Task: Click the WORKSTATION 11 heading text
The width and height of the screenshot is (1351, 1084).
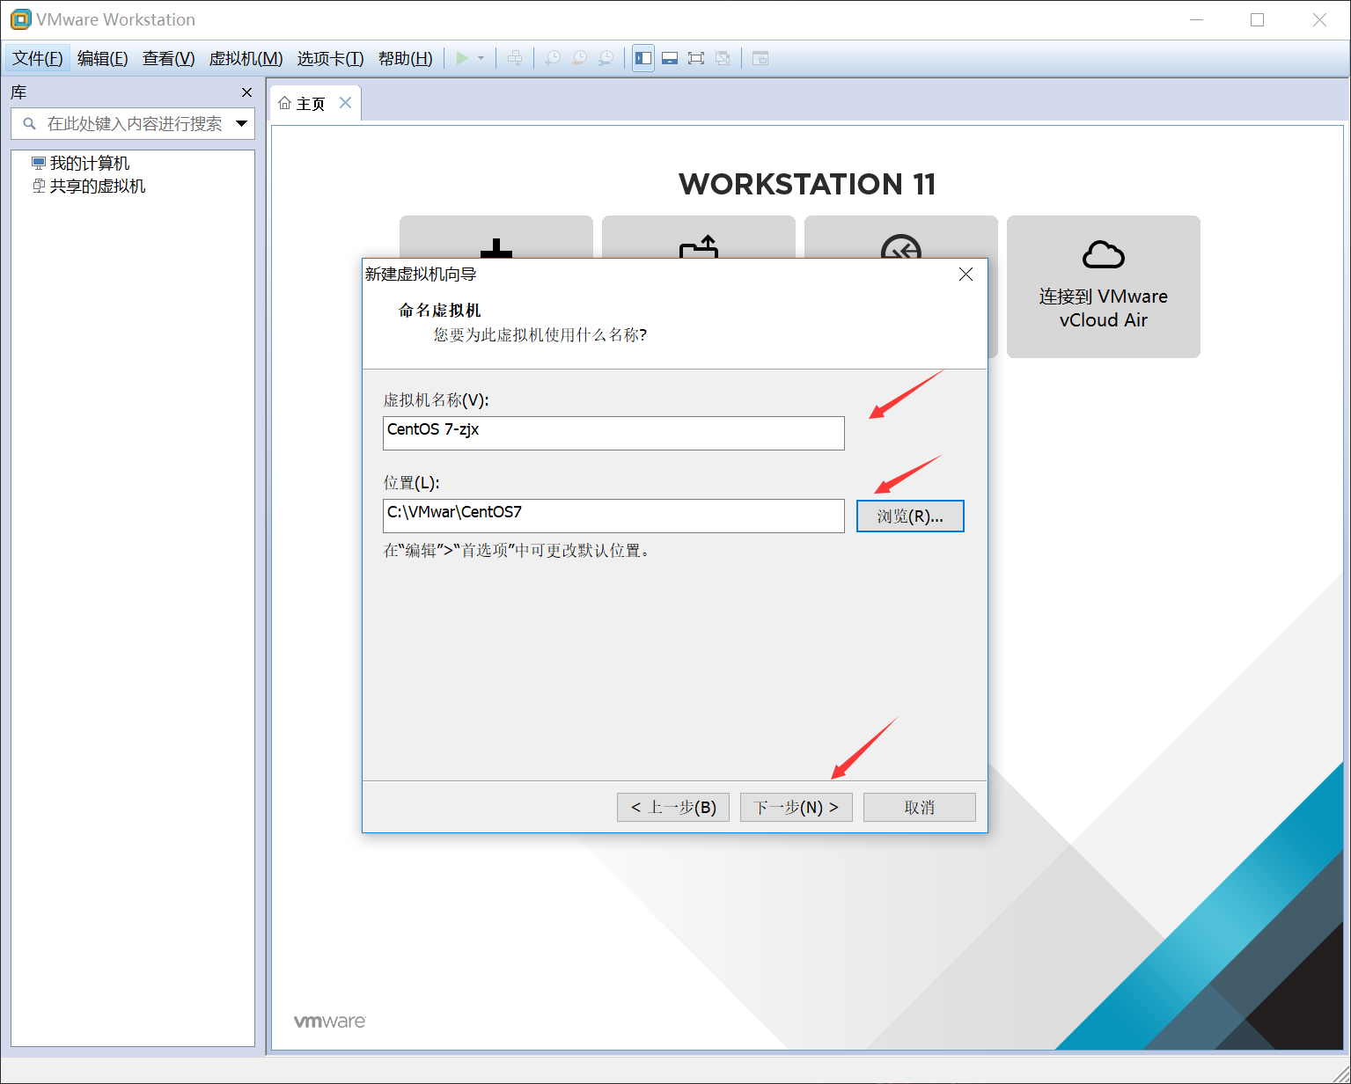Action: (x=807, y=184)
